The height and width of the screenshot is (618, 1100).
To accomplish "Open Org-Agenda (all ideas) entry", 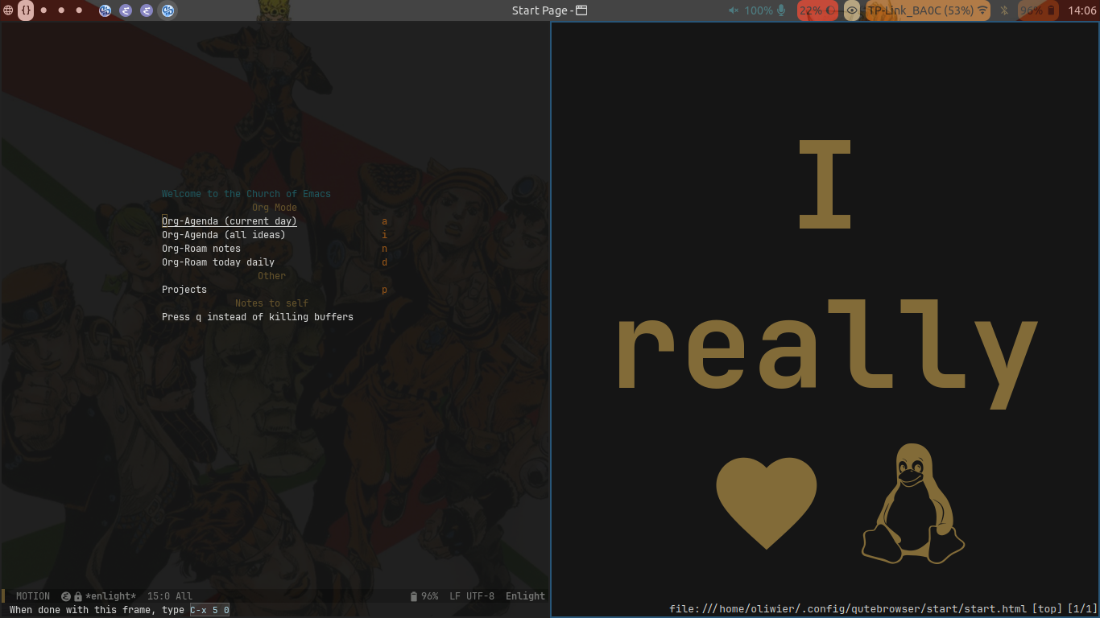I will tap(224, 235).
